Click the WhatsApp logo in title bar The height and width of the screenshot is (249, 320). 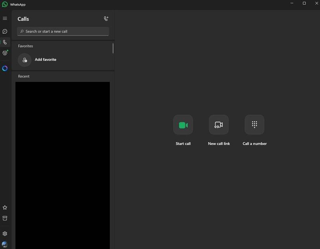pyautogui.click(x=5, y=4)
